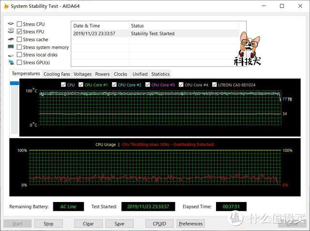Hide the CPU Core #4 graph line
The width and height of the screenshot is (310, 231).
pos(181,85)
